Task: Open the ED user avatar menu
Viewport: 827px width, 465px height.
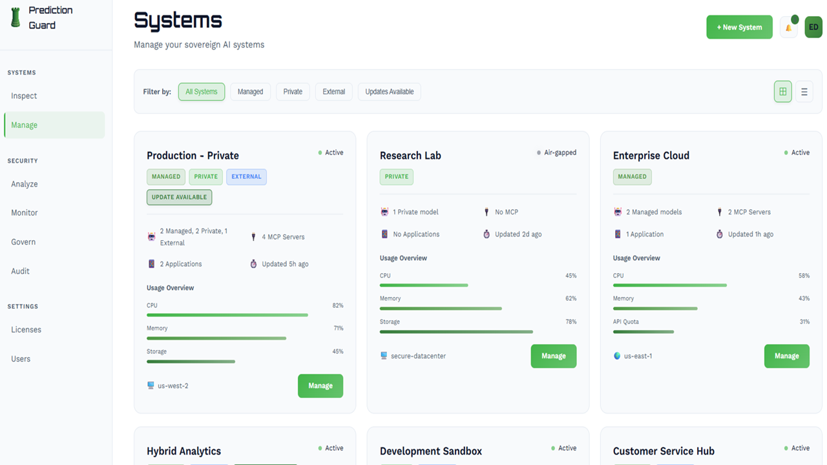Action: pyautogui.click(x=813, y=27)
